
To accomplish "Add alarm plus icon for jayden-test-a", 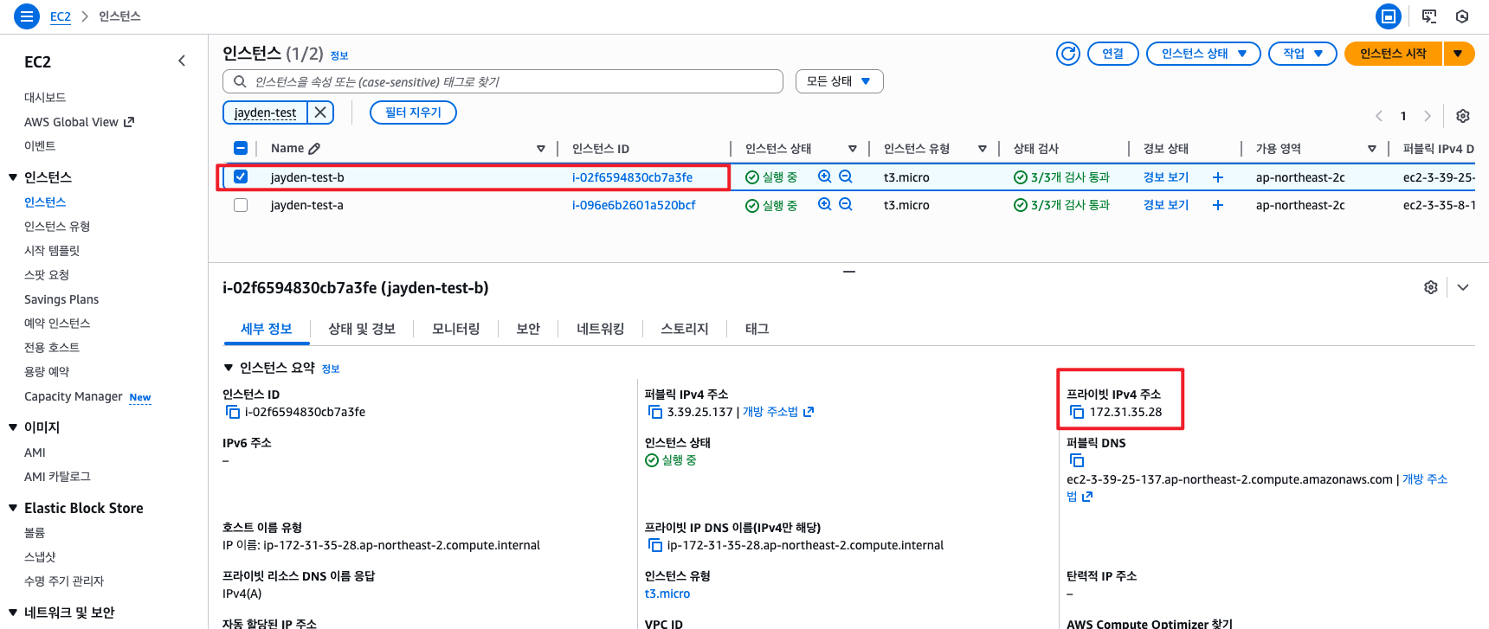I will pos(1218,205).
